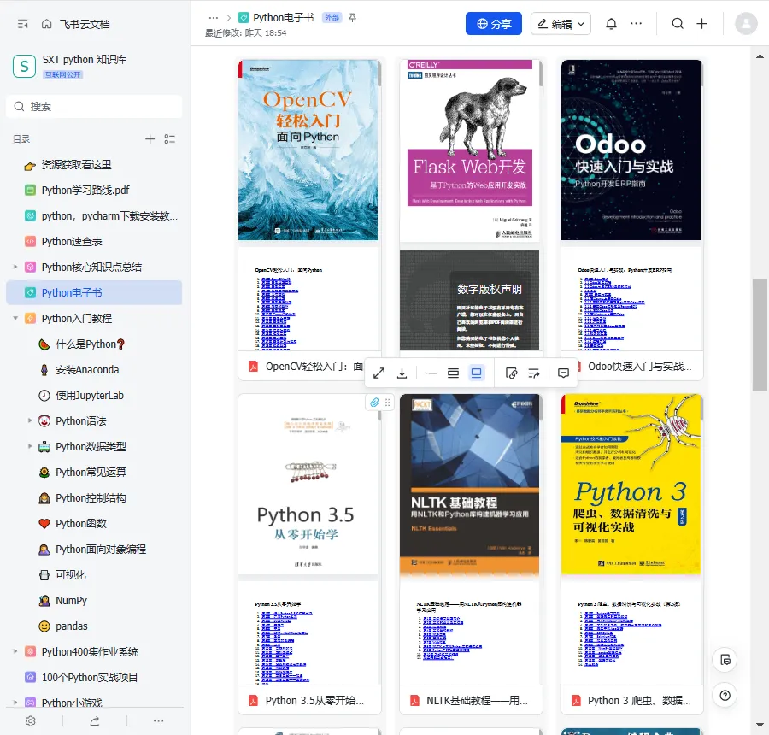Click the attachment paperclip handle icon
This screenshot has width=769, height=735.
click(375, 403)
